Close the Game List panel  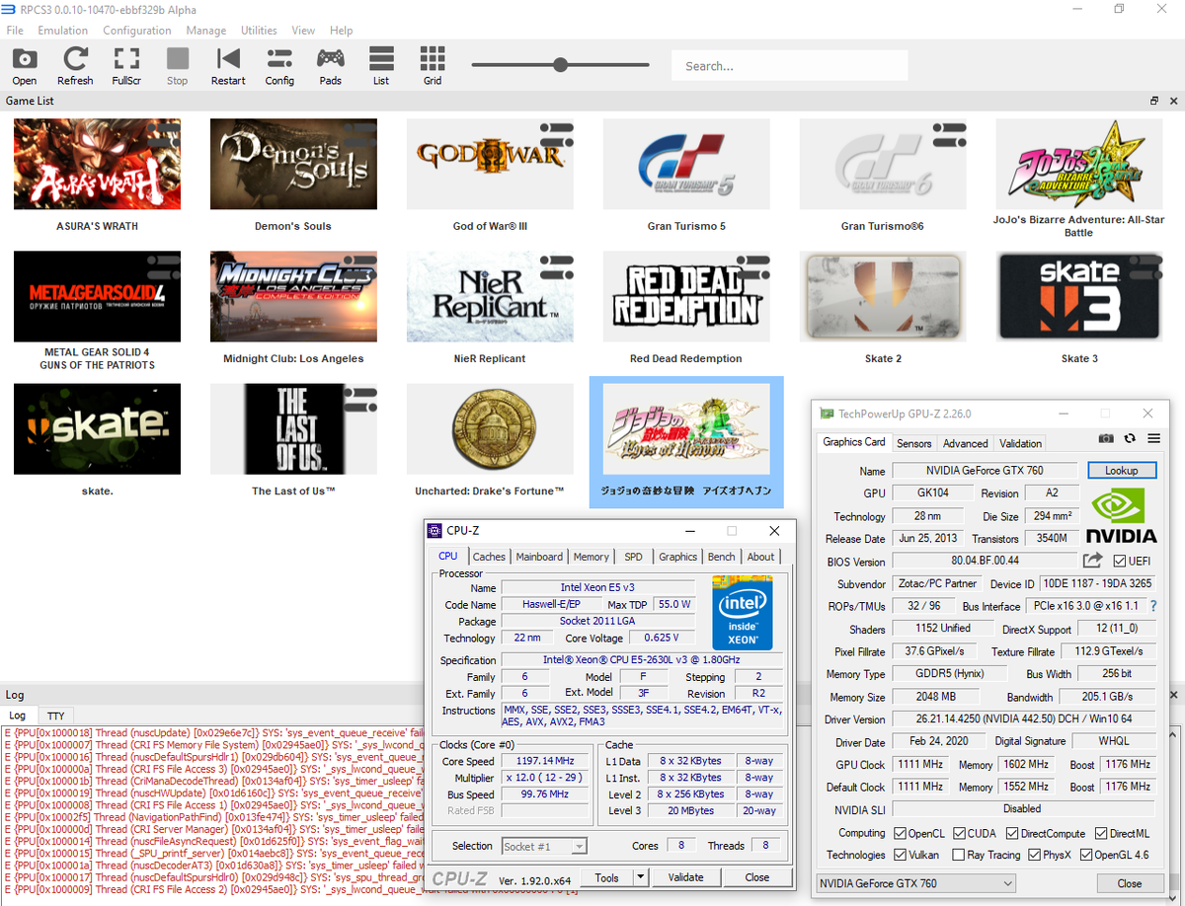coord(1174,101)
